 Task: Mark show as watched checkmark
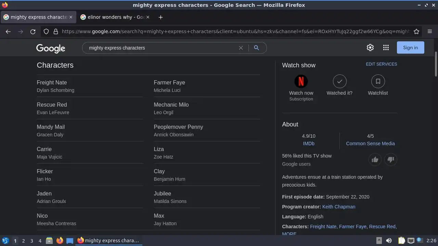pos(339,81)
